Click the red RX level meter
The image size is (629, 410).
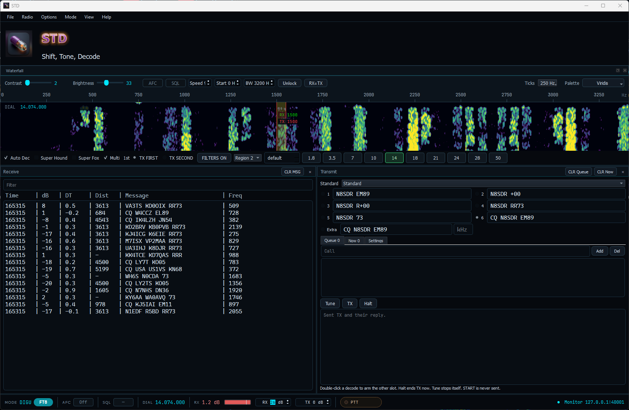tap(238, 402)
